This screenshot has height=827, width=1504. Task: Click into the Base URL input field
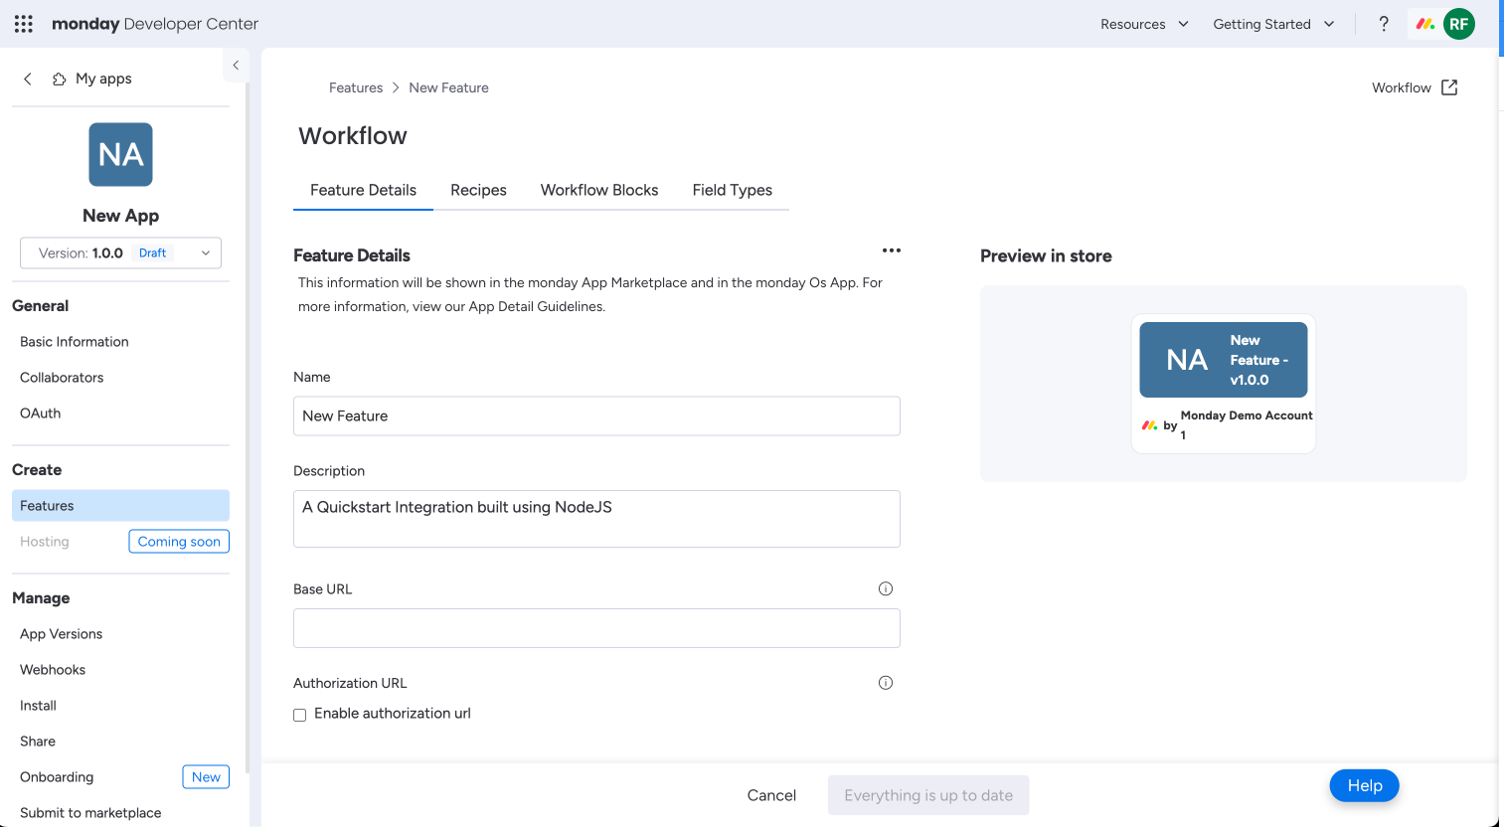tap(596, 628)
